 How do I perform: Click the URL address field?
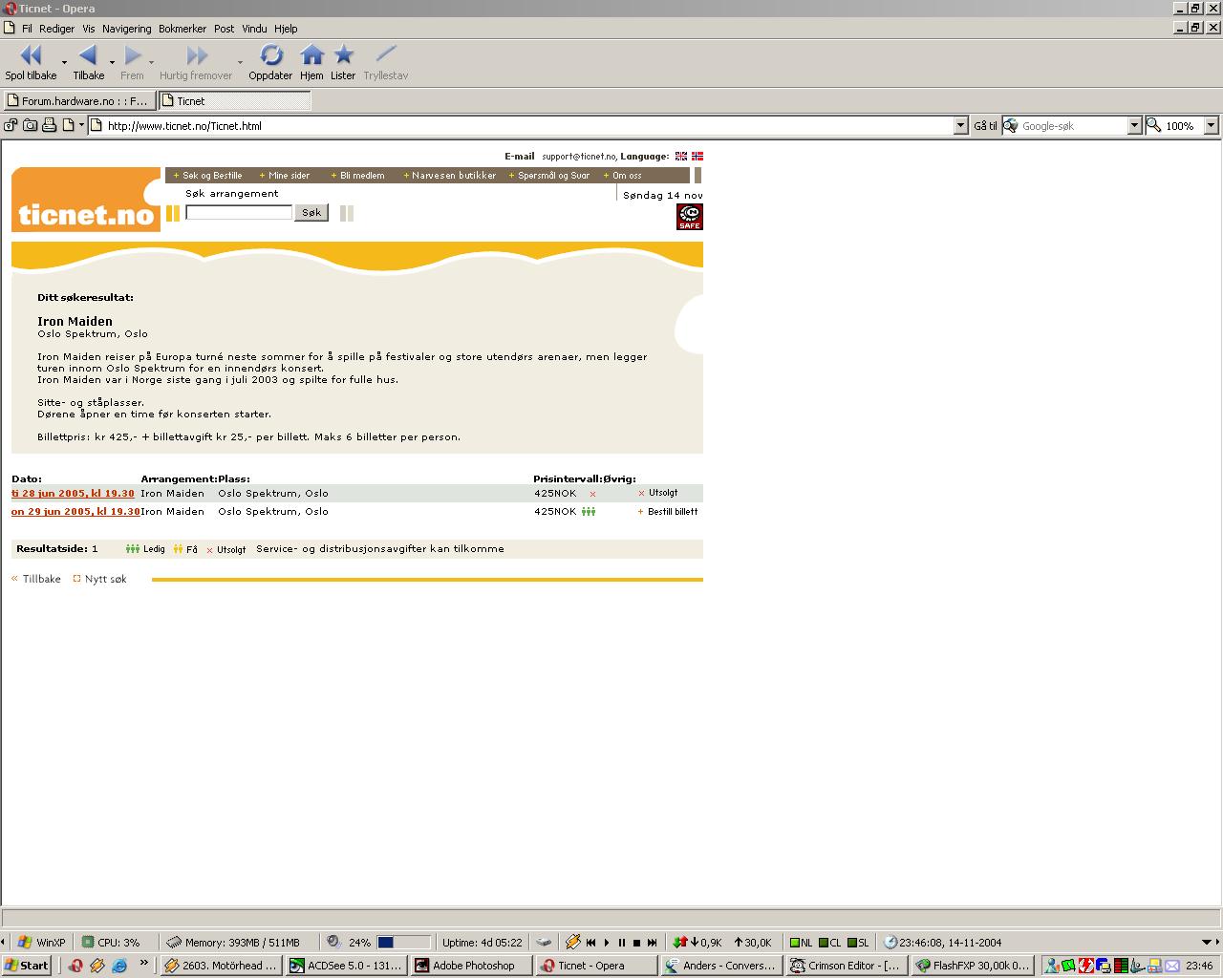(x=529, y=125)
